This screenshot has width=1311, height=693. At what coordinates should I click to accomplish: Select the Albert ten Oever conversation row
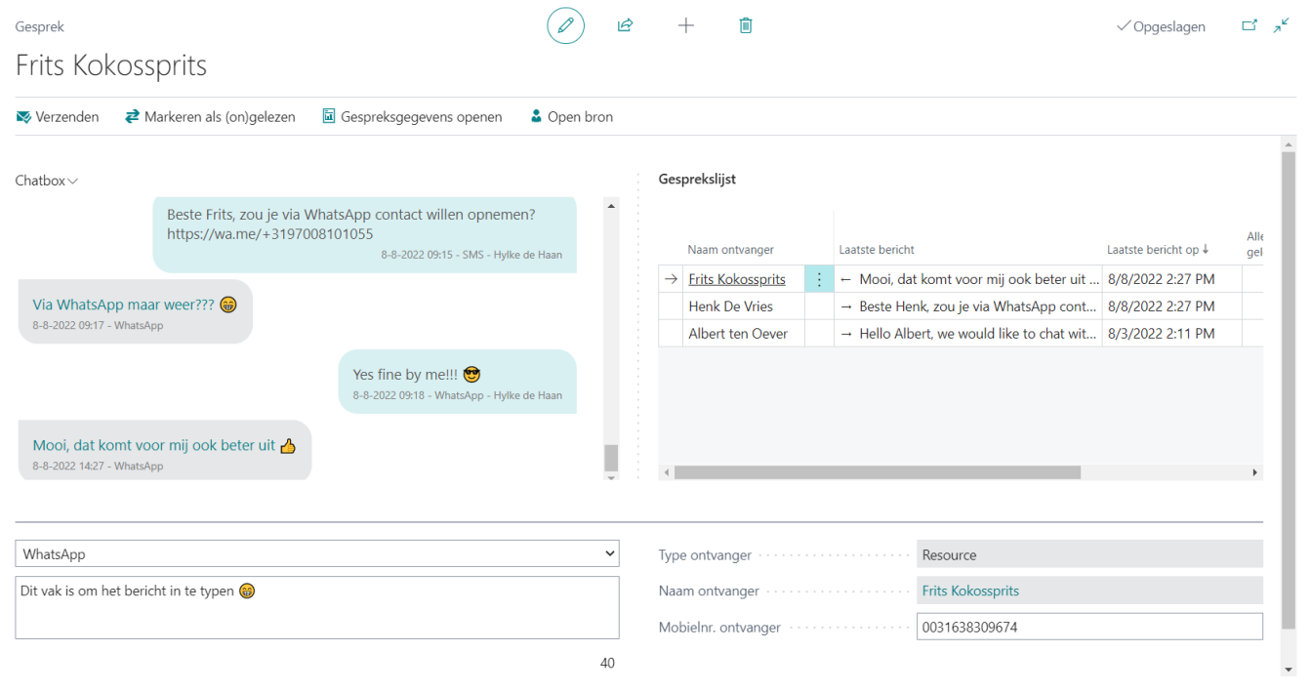point(738,334)
